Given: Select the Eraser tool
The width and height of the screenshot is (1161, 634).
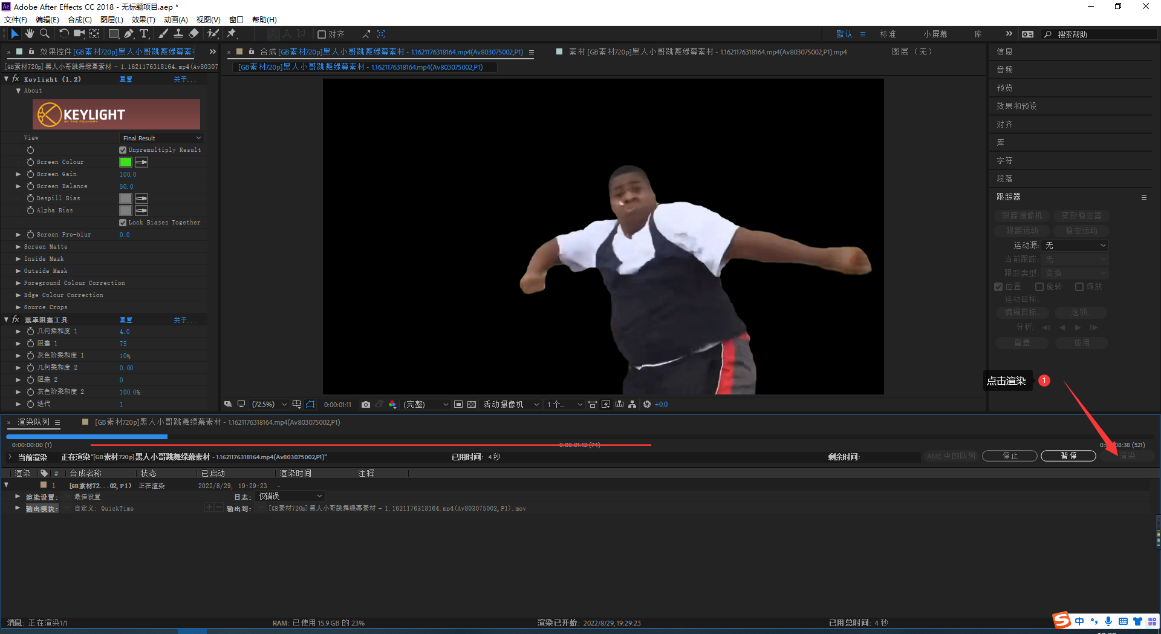Looking at the screenshot, I should (x=193, y=34).
